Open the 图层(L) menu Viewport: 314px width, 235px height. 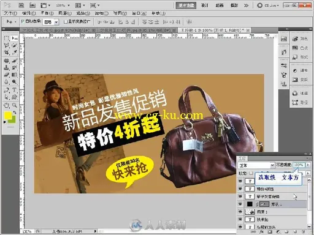tap(65, 13)
